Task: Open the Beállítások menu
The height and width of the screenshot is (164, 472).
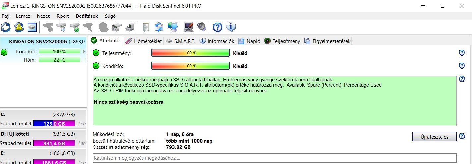Action: pos(87,16)
